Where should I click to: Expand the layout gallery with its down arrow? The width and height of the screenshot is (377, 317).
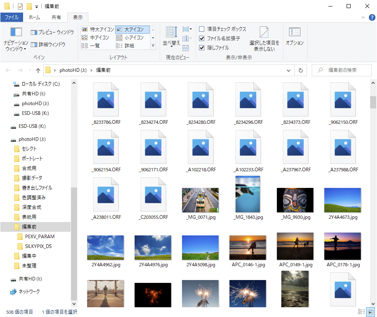click(x=153, y=46)
